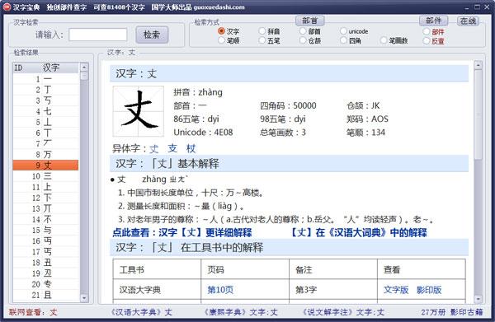Click the list scrollbar up arrow
The width and height of the screenshot is (495, 322).
(84, 67)
